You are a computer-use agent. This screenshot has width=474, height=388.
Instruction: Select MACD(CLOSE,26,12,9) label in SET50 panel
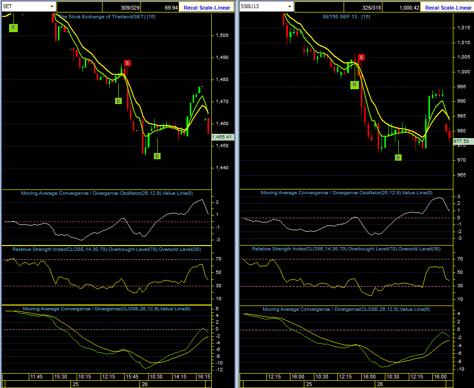coord(346,309)
